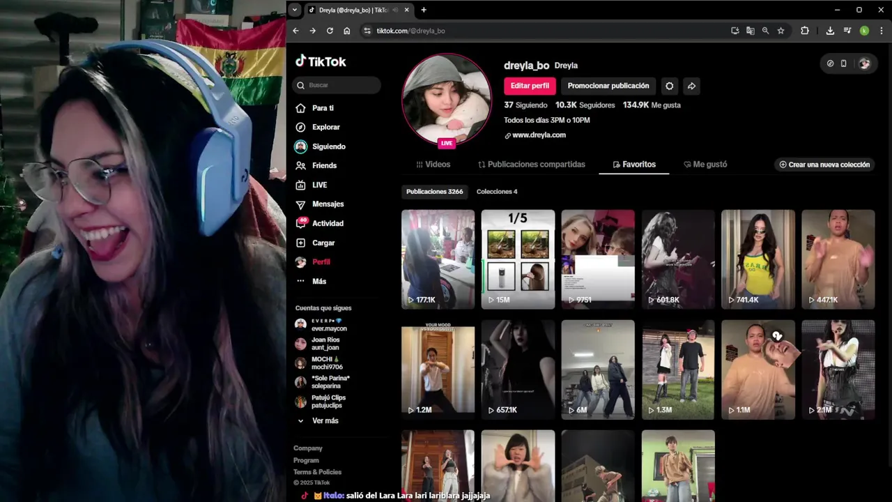The height and width of the screenshot is (502, 892).
Task: Click the browser home icon
Action: point(347,31)
